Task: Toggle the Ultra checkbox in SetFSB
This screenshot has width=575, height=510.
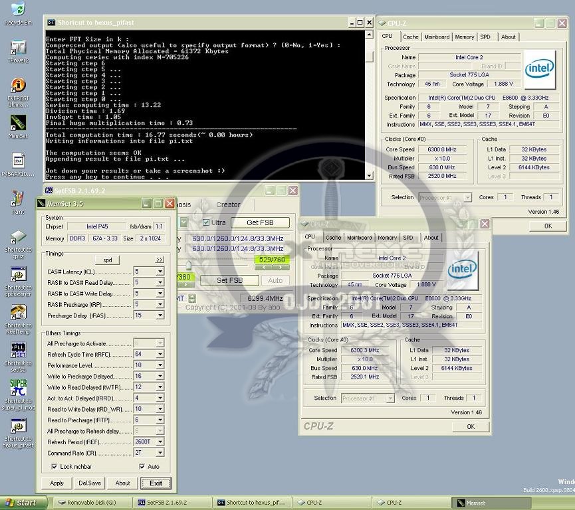Action: coord(206,222)
